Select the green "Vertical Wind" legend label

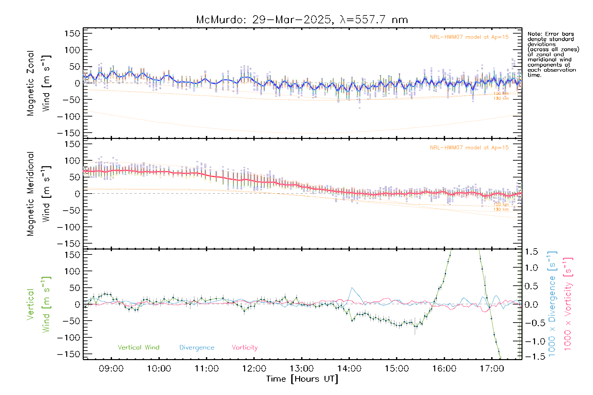138,347
